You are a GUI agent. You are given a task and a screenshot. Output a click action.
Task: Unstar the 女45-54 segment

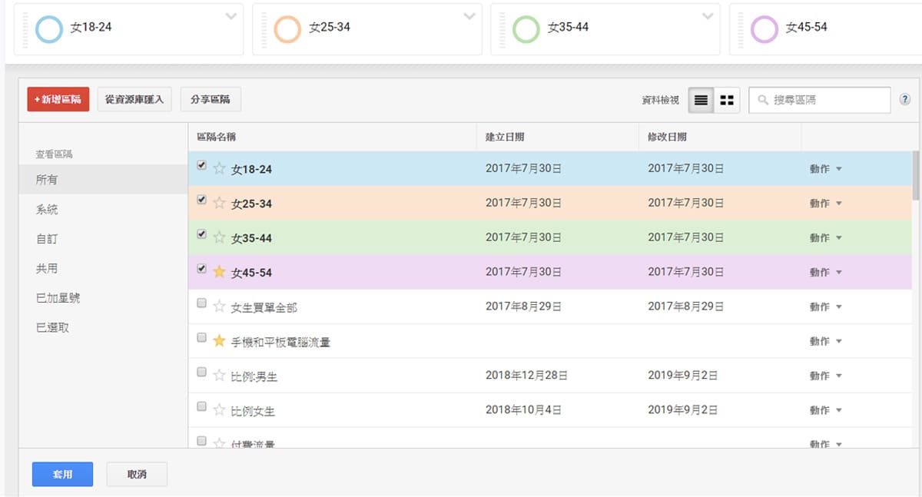click(x=219, y=272)
